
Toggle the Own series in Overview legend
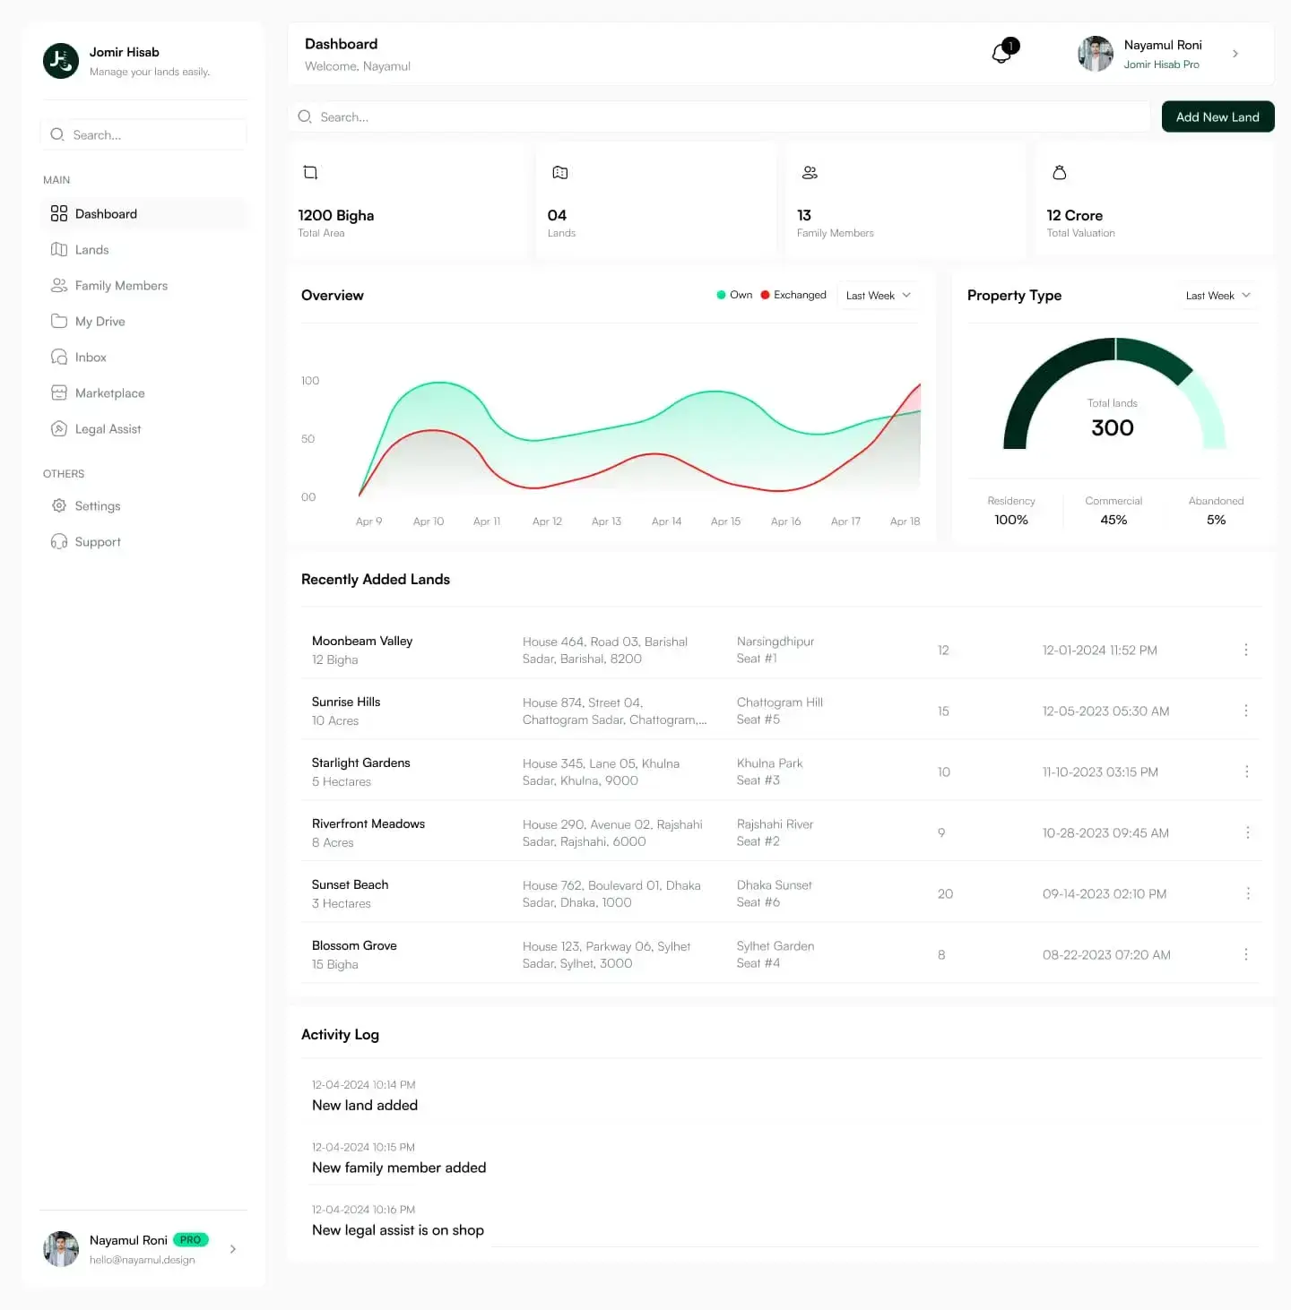[734, 294]
